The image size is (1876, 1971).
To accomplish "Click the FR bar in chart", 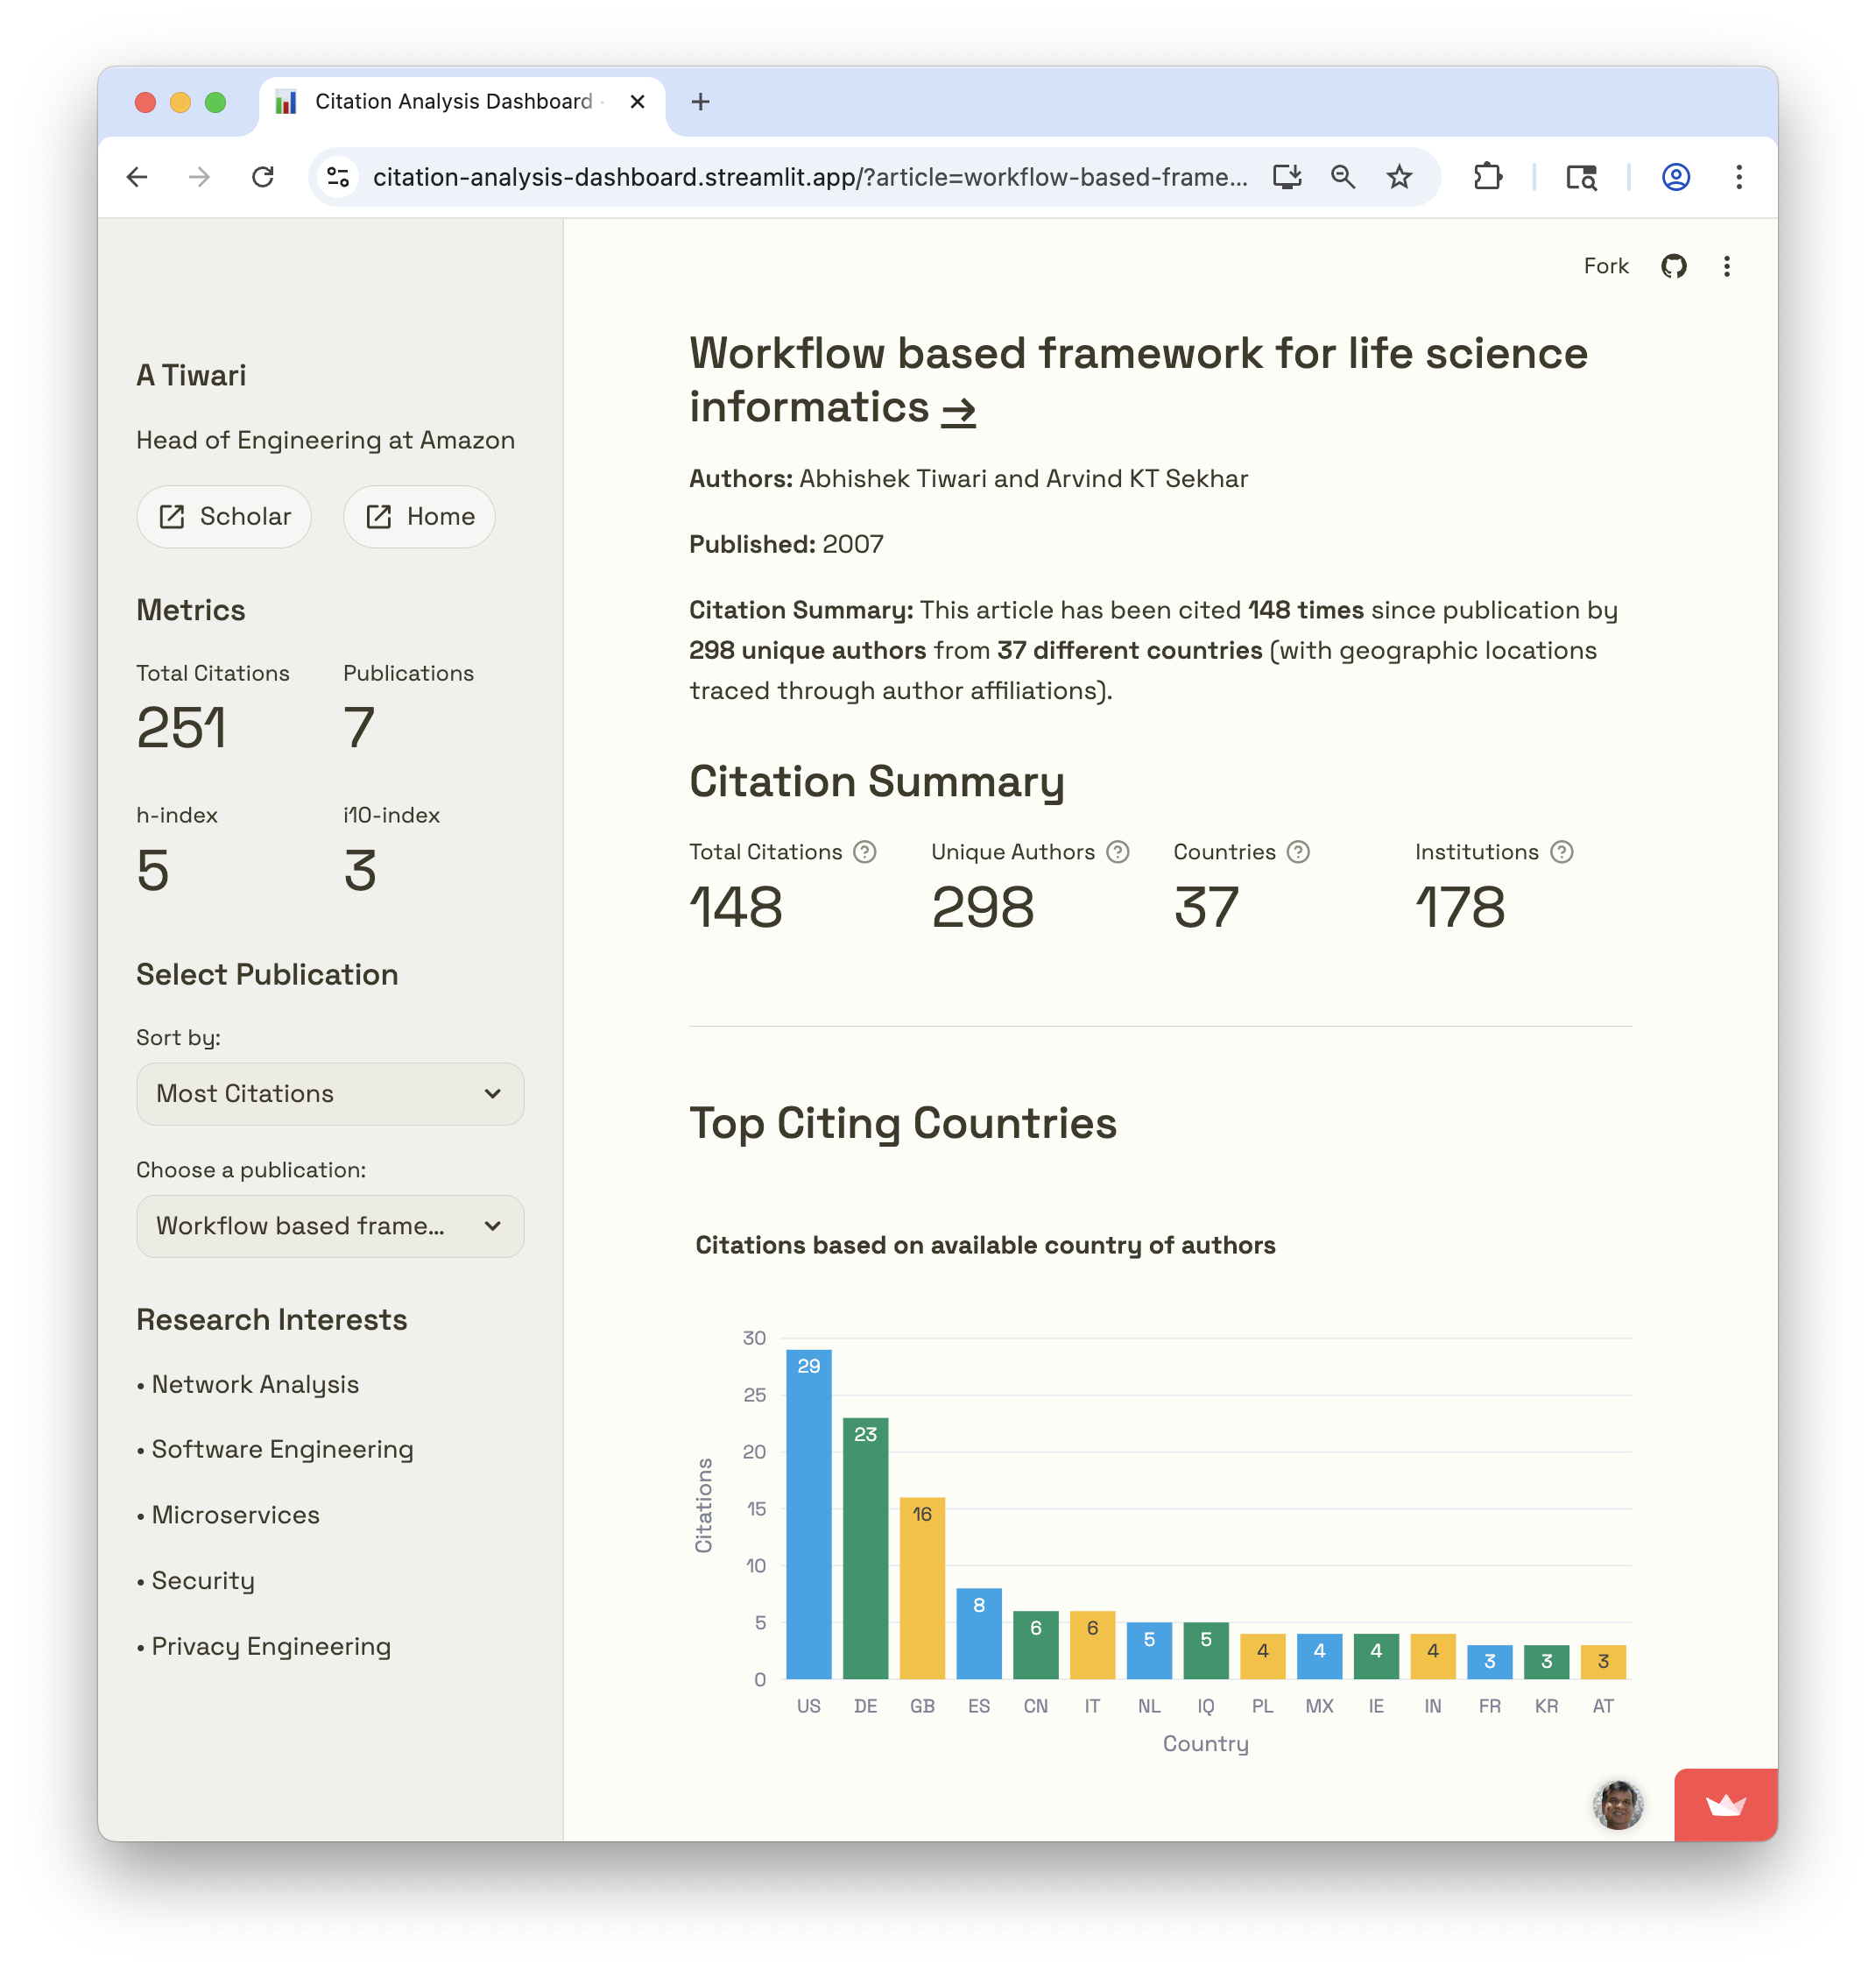I will [x=1489, y=1661].
